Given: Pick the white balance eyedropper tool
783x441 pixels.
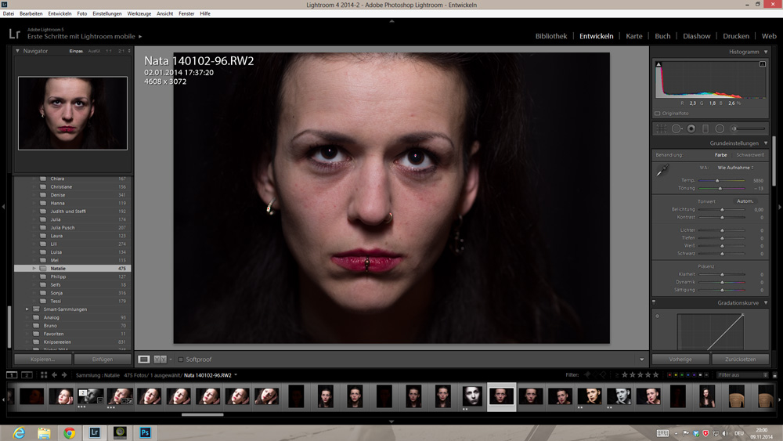Looking at the screenshot, I should [x=664, y=171].
